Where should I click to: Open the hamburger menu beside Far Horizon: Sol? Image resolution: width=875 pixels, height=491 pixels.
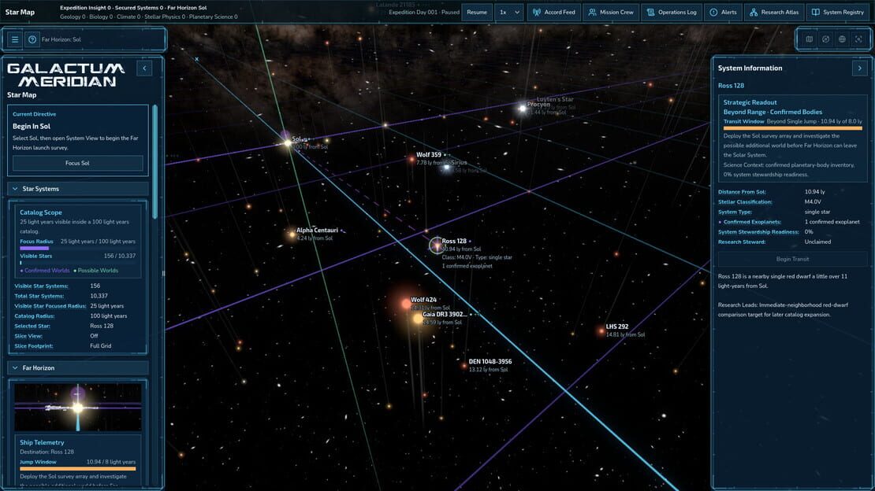click(x=15, y=39)
